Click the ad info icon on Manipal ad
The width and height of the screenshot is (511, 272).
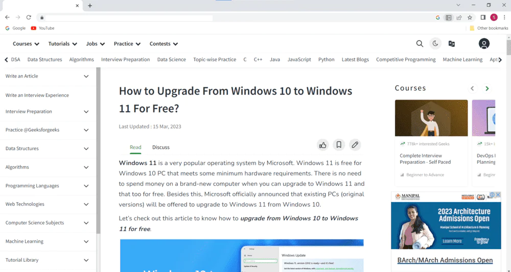[493, 194]
